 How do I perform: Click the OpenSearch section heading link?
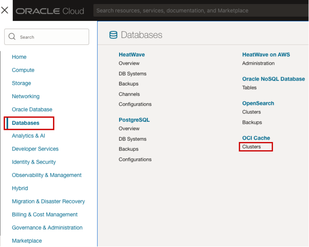258,103
